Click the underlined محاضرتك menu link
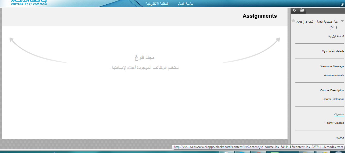The width and height of the screenshot is (345, 153). point(339,114)
